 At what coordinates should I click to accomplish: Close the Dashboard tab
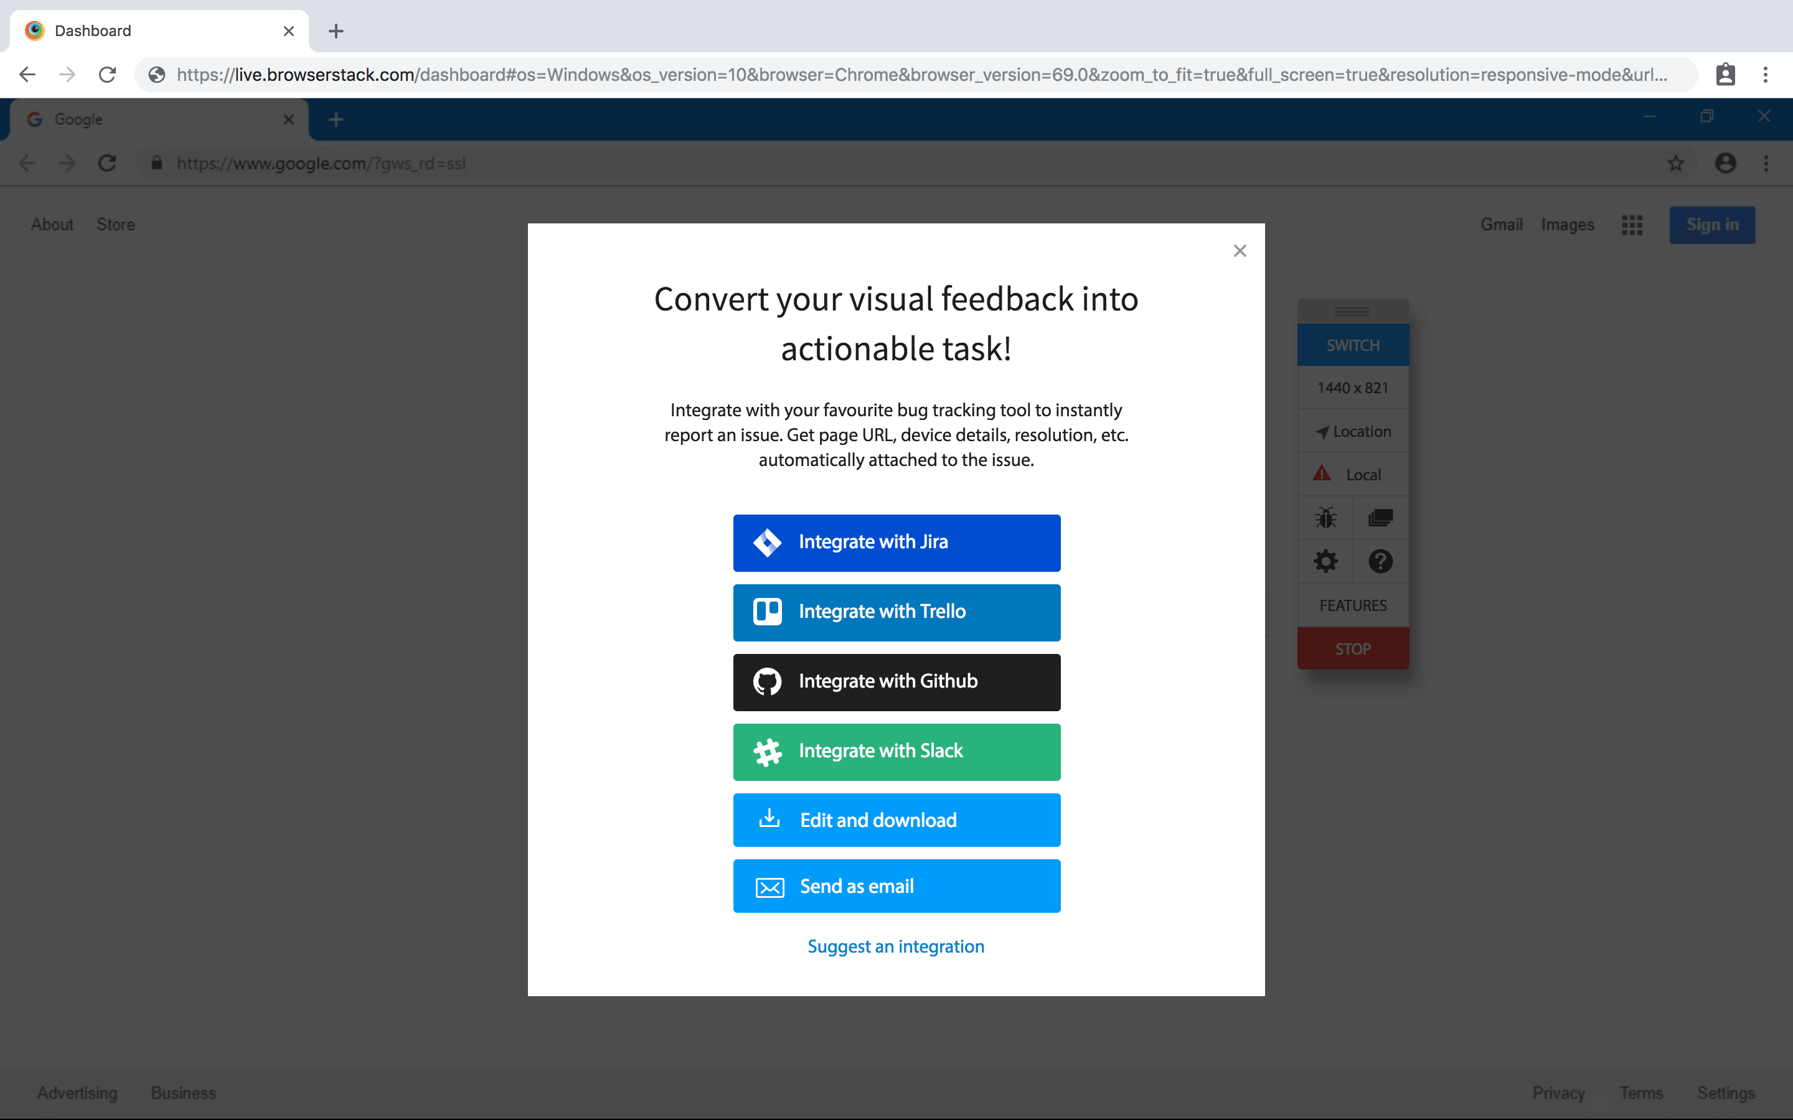point(289,31)
